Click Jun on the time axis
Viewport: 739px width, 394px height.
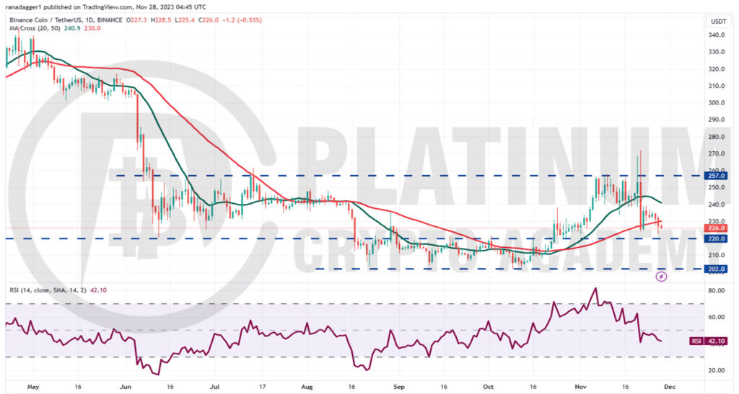pyautogui.click(x=125, y=387)
